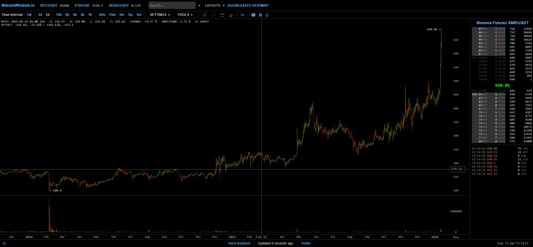Click the order book ask row at 720
The height and width of the screenshot is (247, 533).
(502, 29)
